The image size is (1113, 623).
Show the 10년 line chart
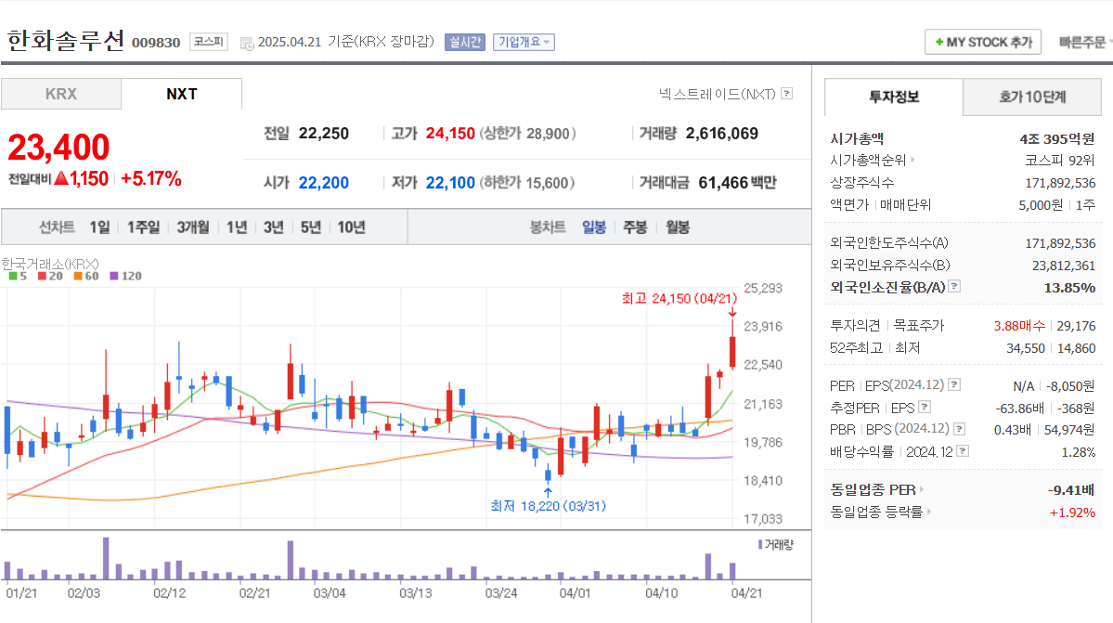351,227
